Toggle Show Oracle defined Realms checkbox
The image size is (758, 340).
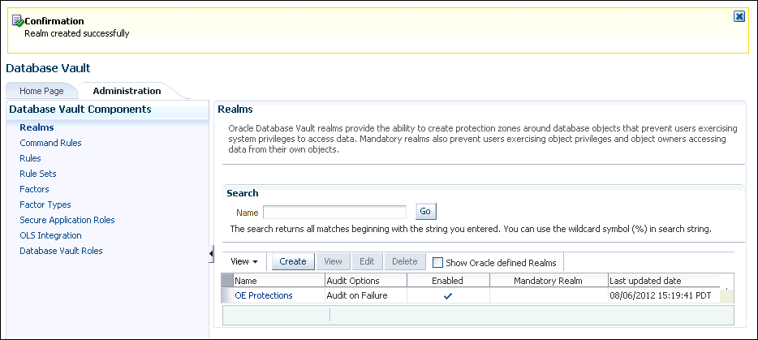[438, 262]
